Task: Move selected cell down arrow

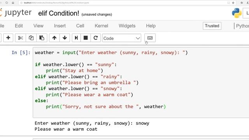Action: pyautogui.click(x=65, y=38)
